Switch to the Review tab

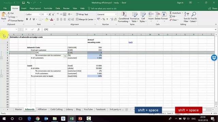pyautogui.click(x=66, y=8)
